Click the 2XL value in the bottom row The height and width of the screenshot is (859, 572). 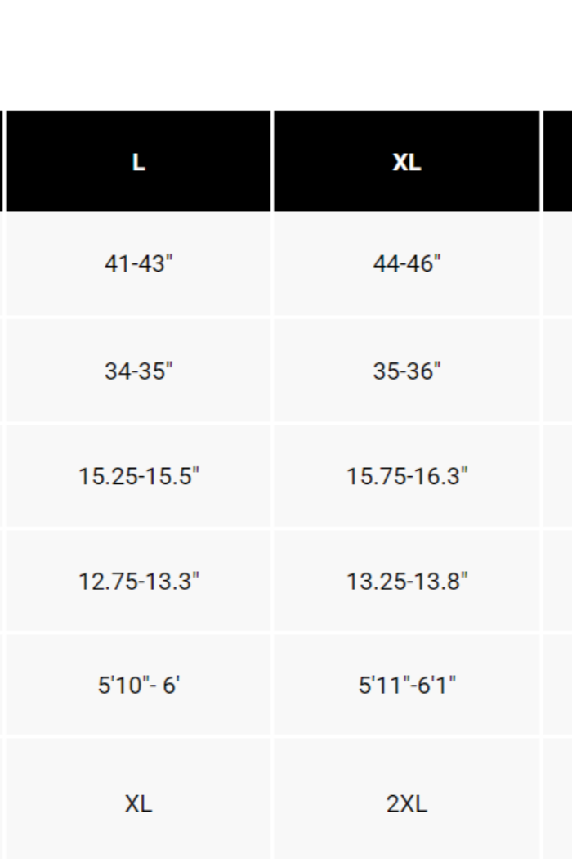406,803
